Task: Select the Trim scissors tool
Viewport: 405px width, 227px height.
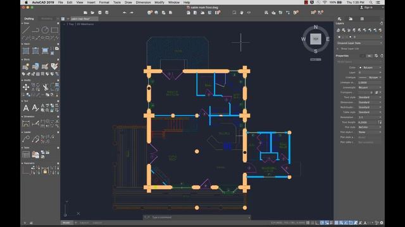Action: click(45, 87)
